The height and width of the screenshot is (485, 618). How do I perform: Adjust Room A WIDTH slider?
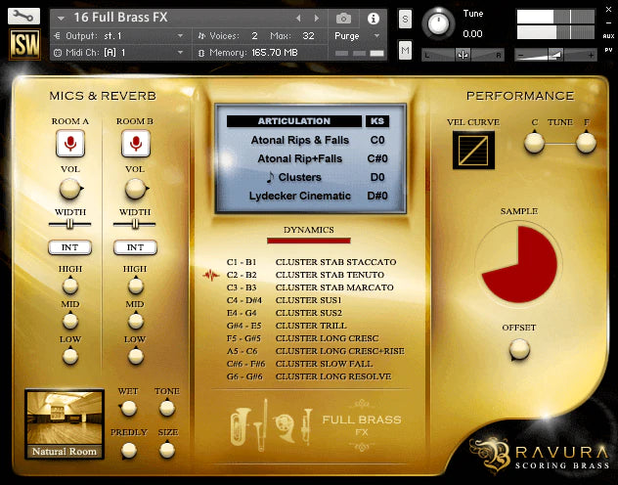coord(69,224)
